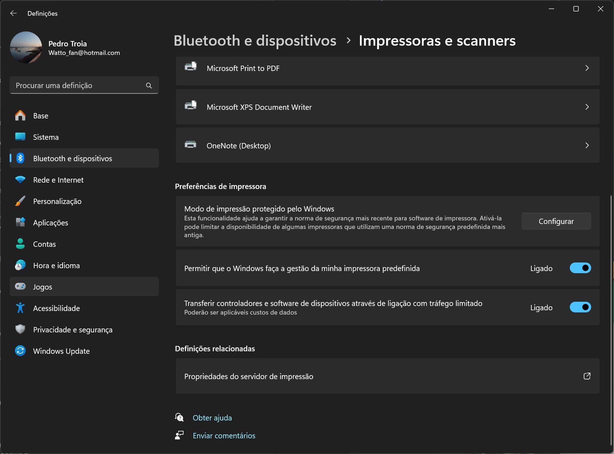The height and width of the screenshot is (454, 614).
Task: Open Microsoft Print to PDF printer
Action: 388,71
